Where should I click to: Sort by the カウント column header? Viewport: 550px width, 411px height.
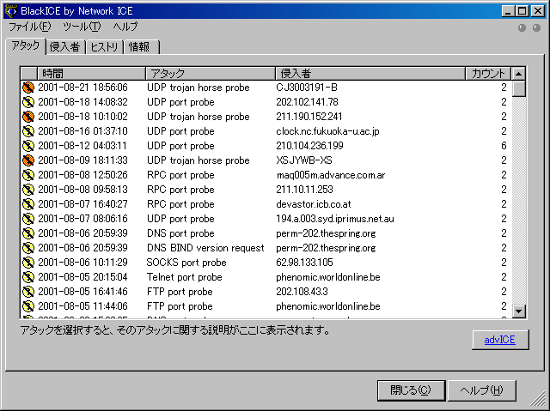click(x=488, y=74)
